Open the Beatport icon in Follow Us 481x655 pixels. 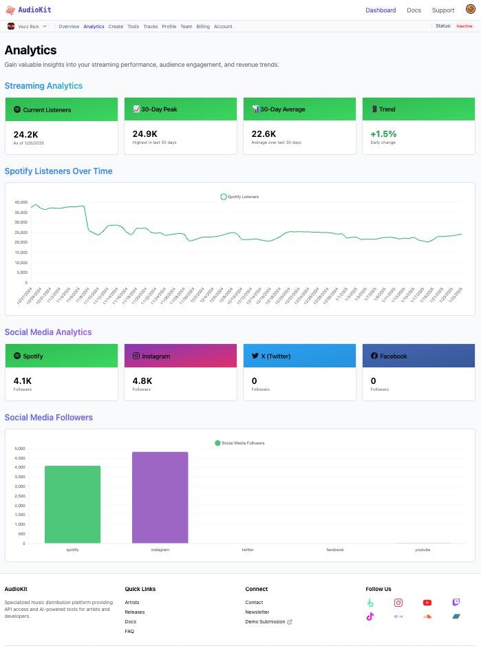click(x=370, y=603)
